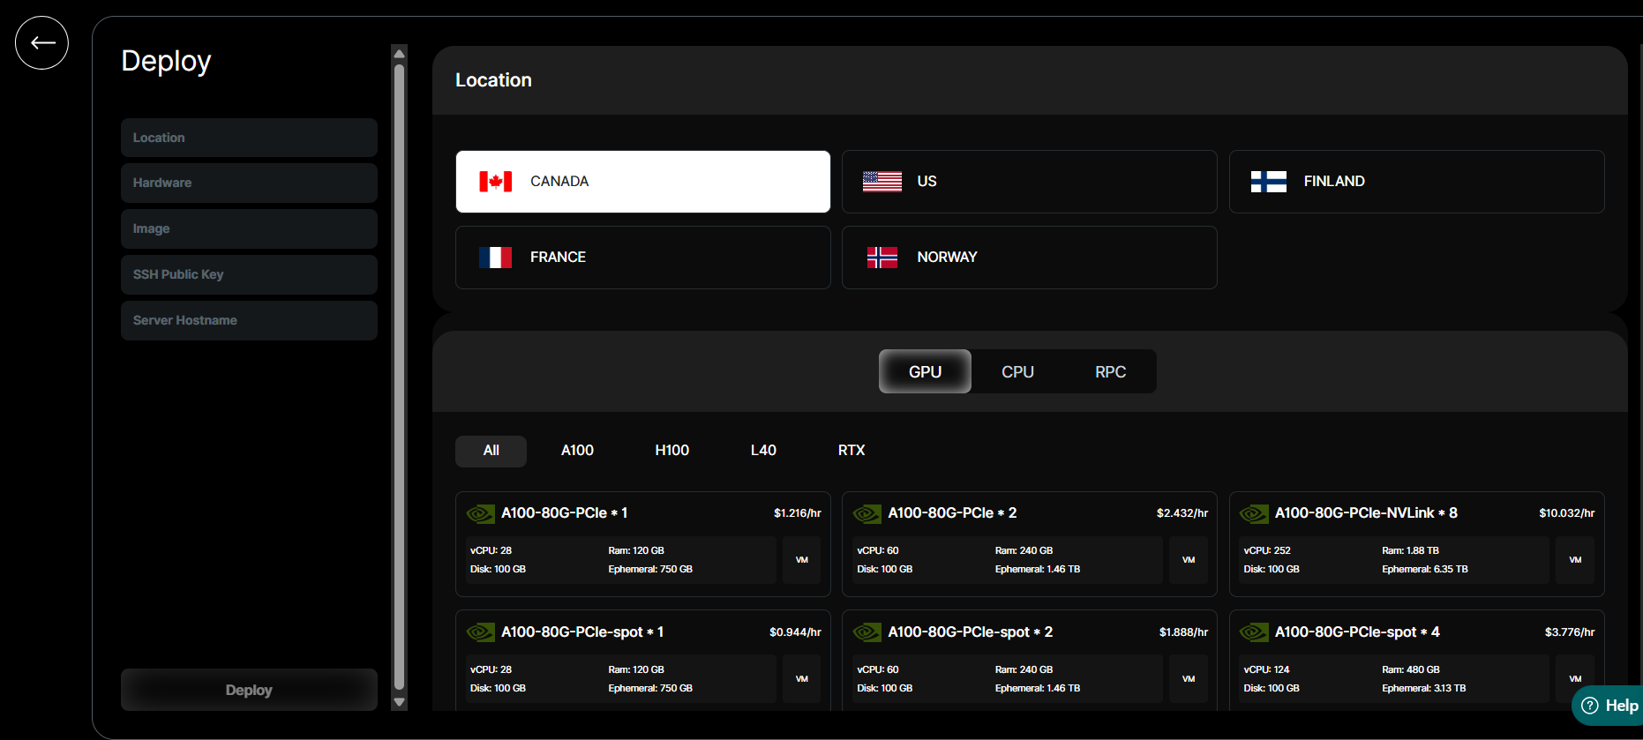
Task: Choose the A100-80G-PCIe * 1 instance
Action: click(642, 544)
